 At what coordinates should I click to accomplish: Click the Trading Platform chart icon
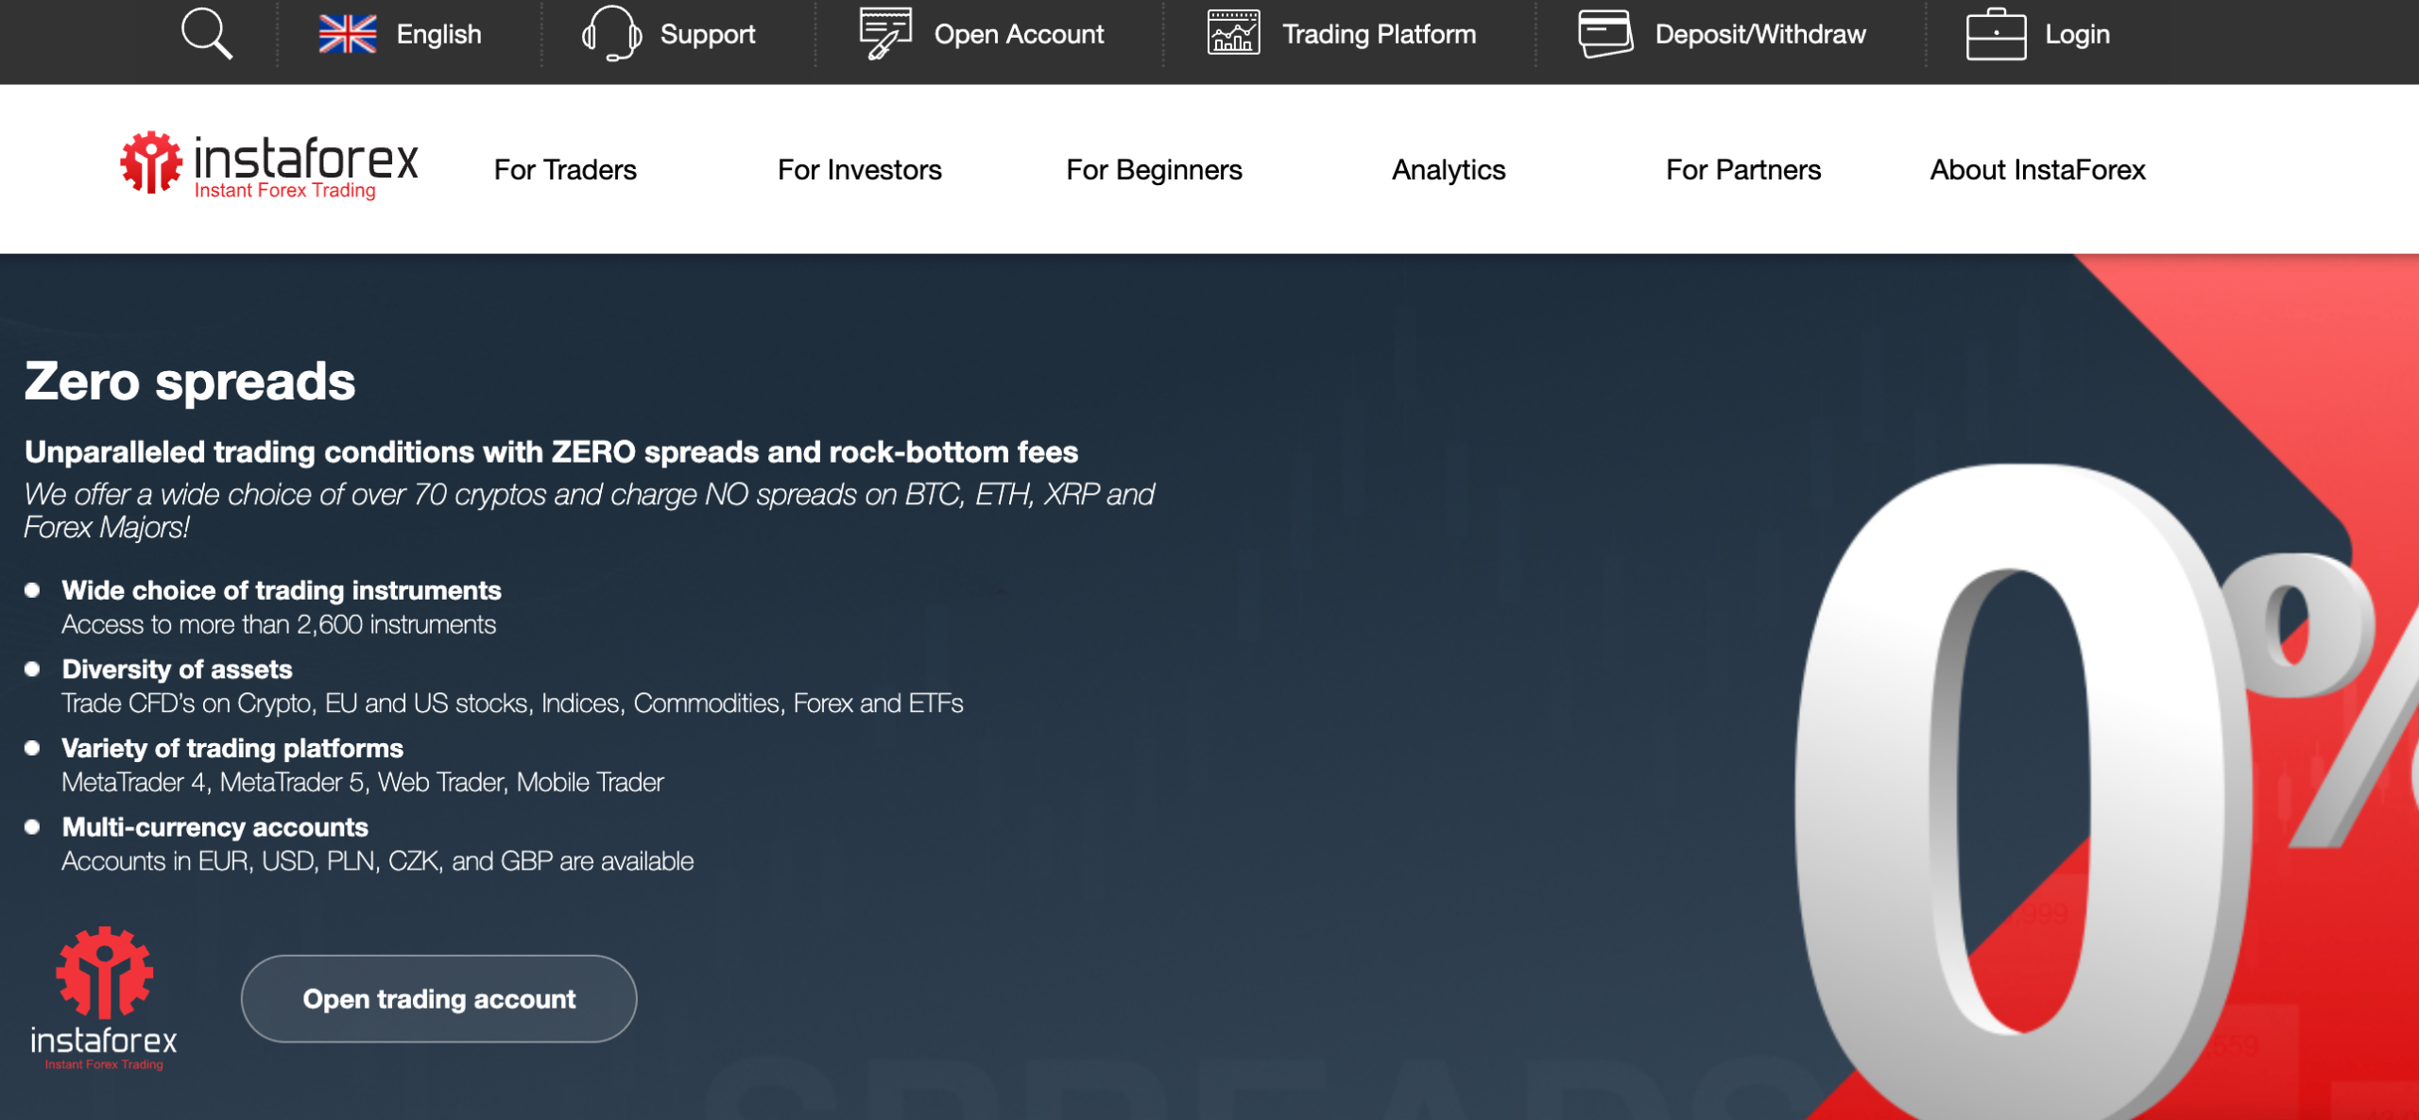pos(1233,33)
